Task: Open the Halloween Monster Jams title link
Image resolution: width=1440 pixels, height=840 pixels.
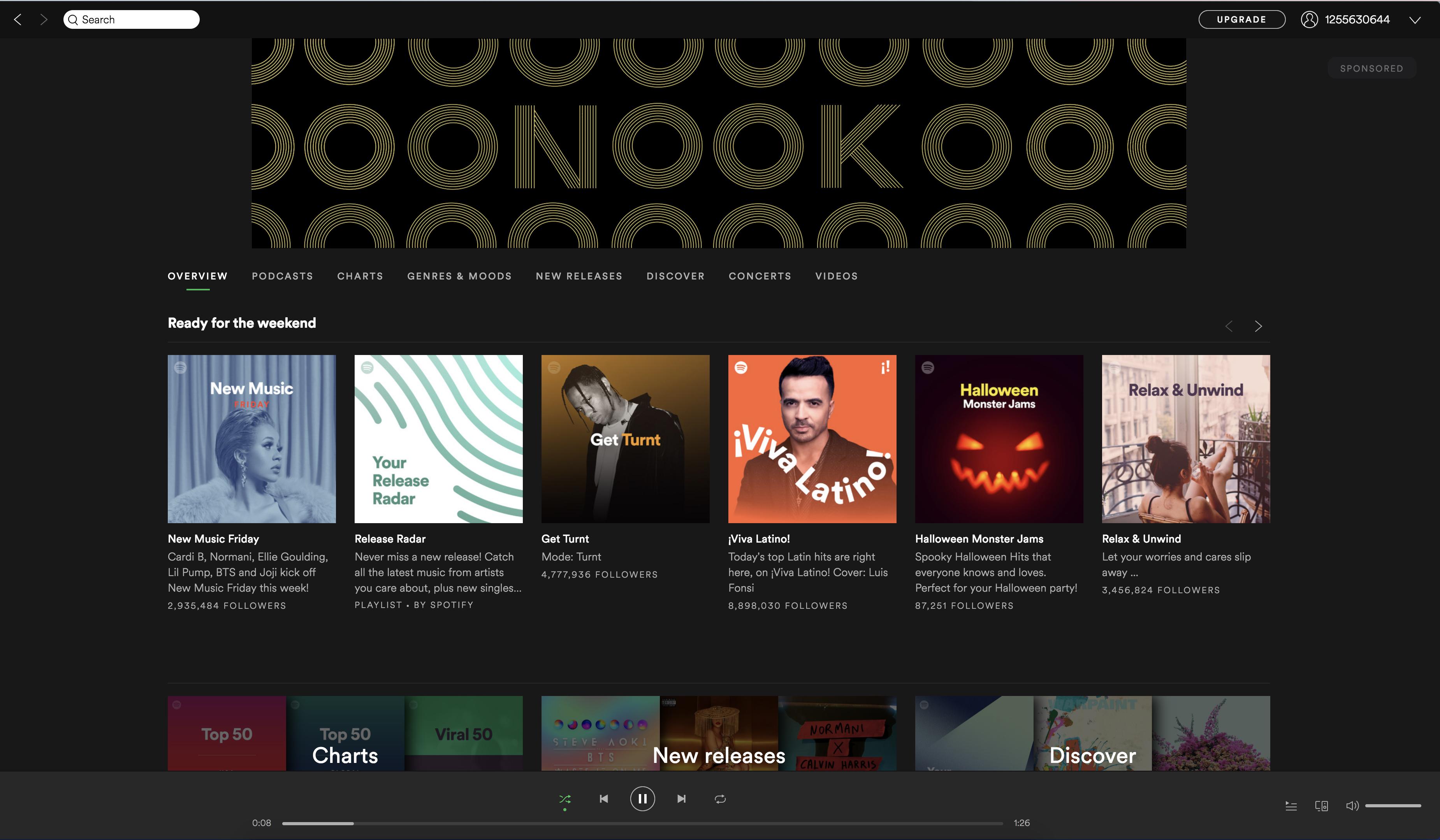Action: pyautogui.click(x=979, y=539)
